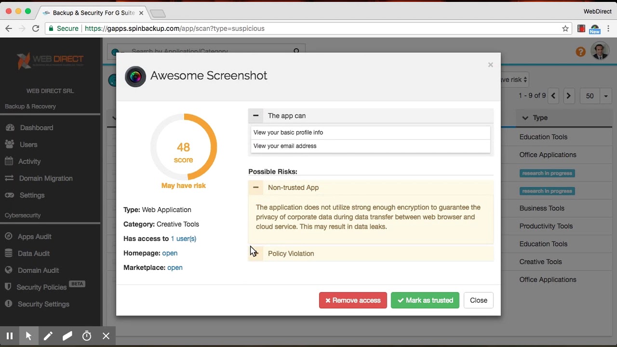Sort by the Type column header
Viewport: 617px width, 347px height.
540,118
